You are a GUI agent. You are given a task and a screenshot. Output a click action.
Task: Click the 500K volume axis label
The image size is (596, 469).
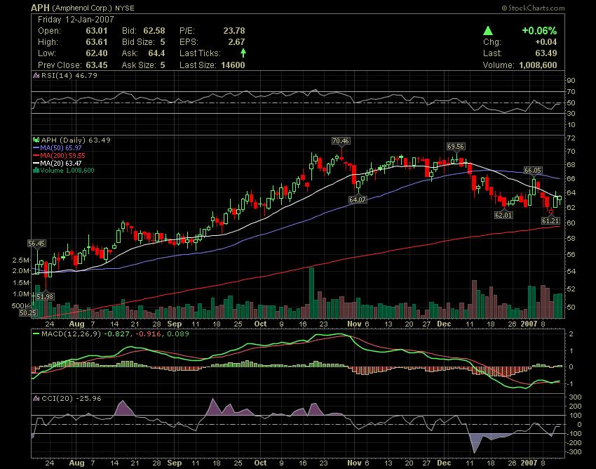coord(20,305)
